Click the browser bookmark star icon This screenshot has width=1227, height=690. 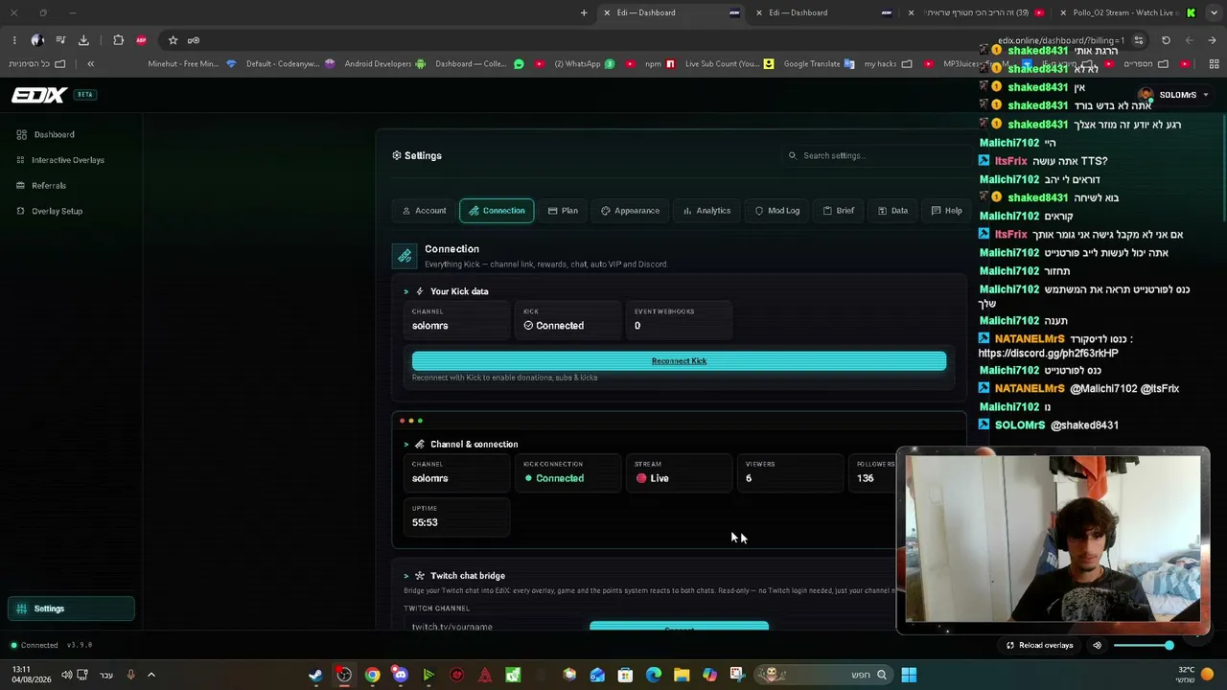(x=173, y=40)
